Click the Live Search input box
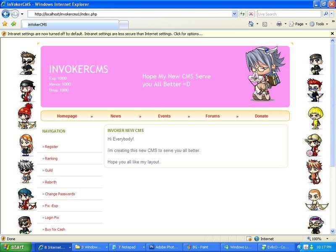Viewport: 336px width, 252px height. tap(289, 14)
